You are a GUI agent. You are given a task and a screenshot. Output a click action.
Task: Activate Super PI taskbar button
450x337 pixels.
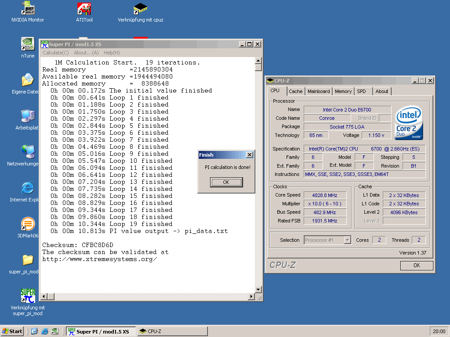101,331
